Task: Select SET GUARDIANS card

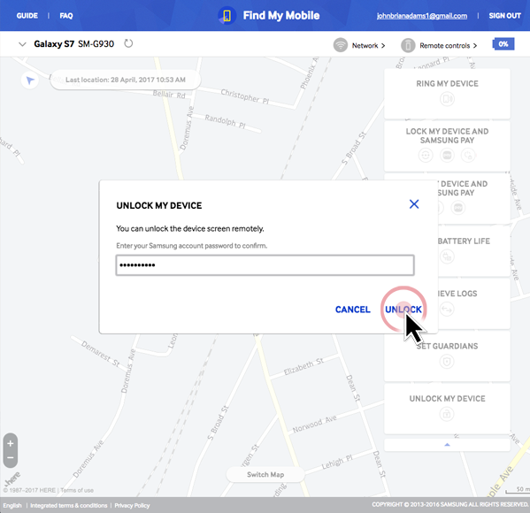Action: 447,356
